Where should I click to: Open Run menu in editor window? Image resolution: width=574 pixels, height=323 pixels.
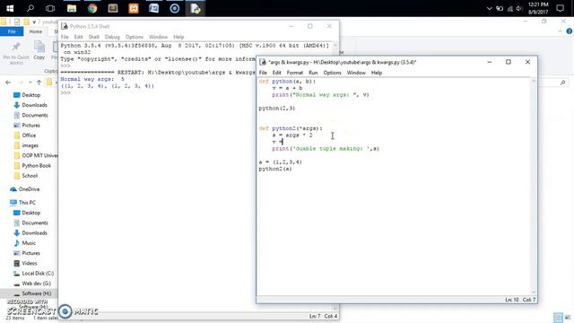313,73
